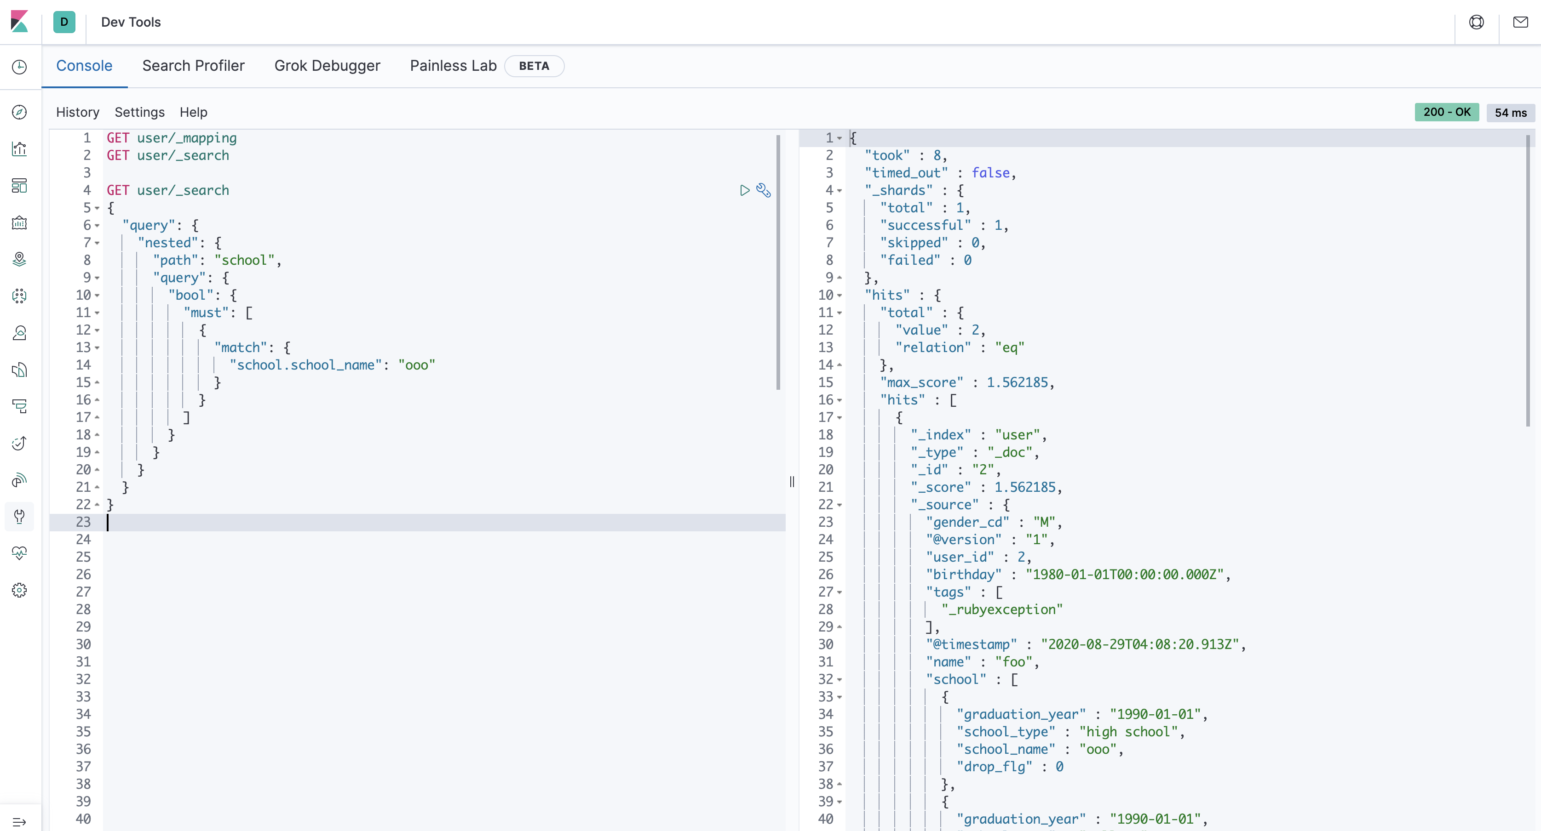Open the Canvas app from the sidebar
Image resolution: width=1541 pixels, height=831 pixels.
pyautogui.click(x=19, y=222)
